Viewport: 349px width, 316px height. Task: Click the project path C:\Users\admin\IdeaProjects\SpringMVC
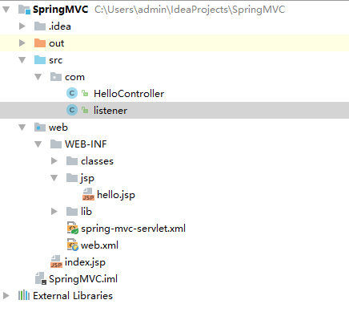coord(190,10)
